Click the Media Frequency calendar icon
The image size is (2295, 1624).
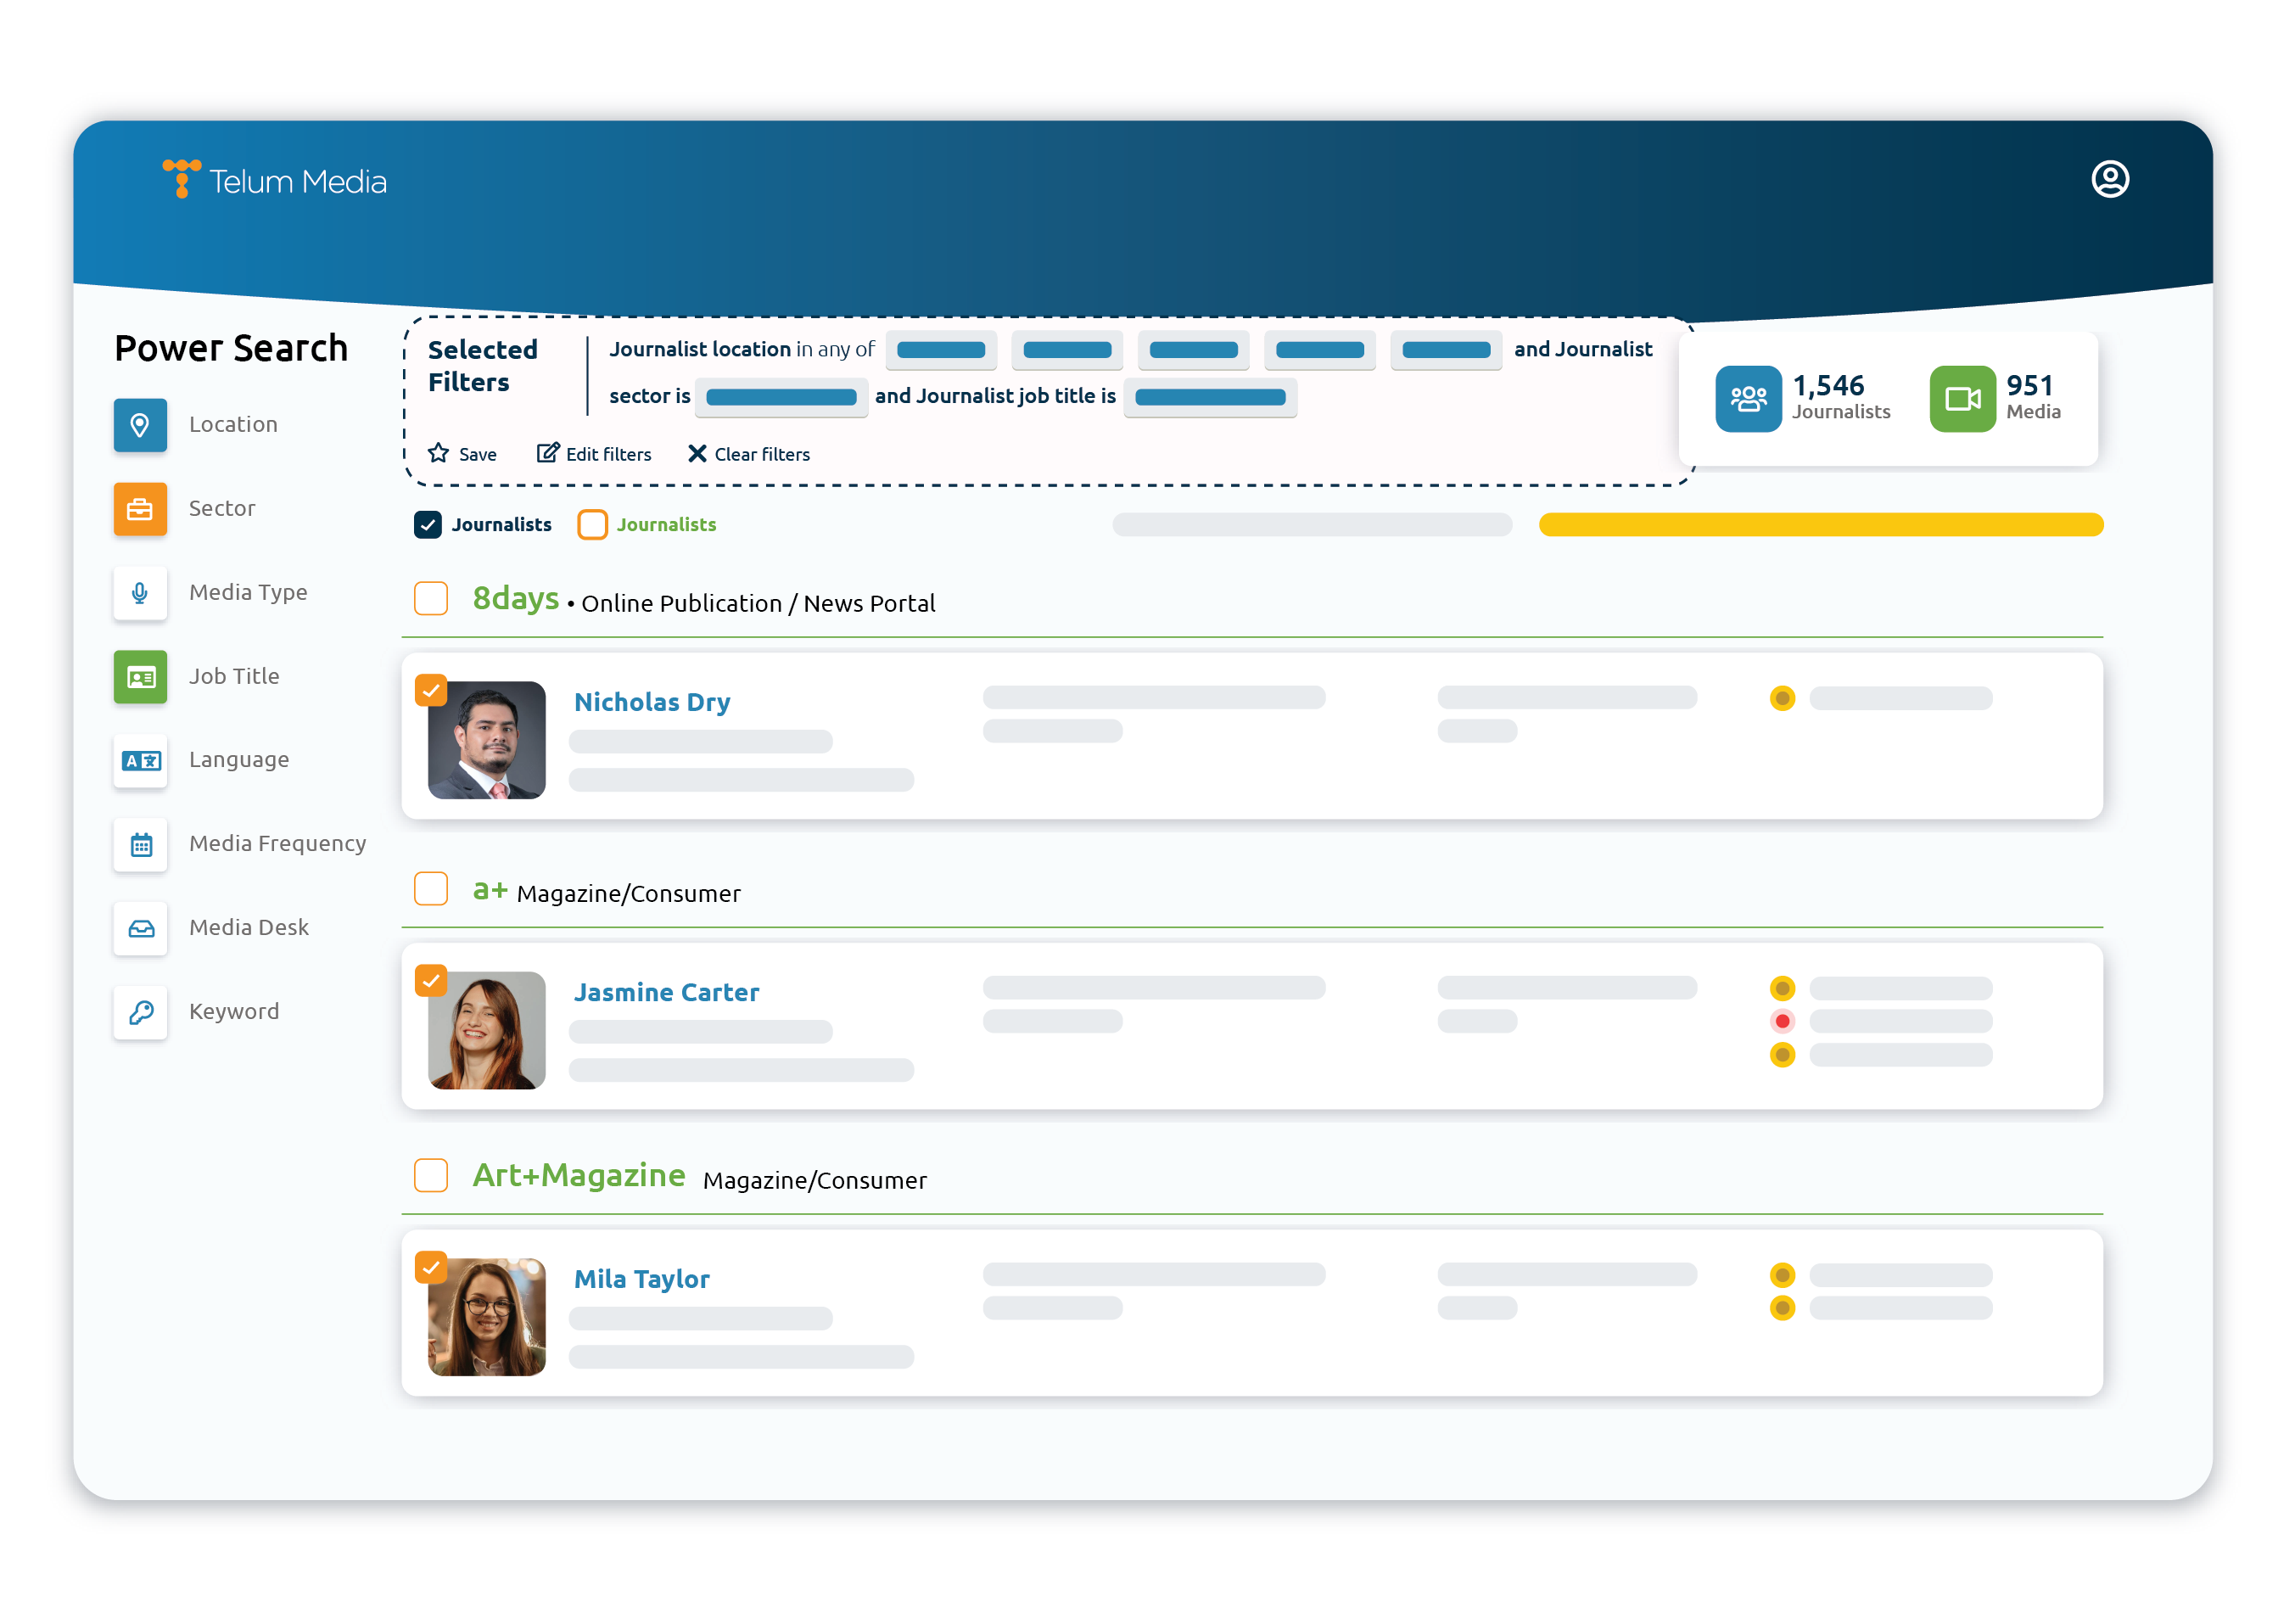pos(140,845)
